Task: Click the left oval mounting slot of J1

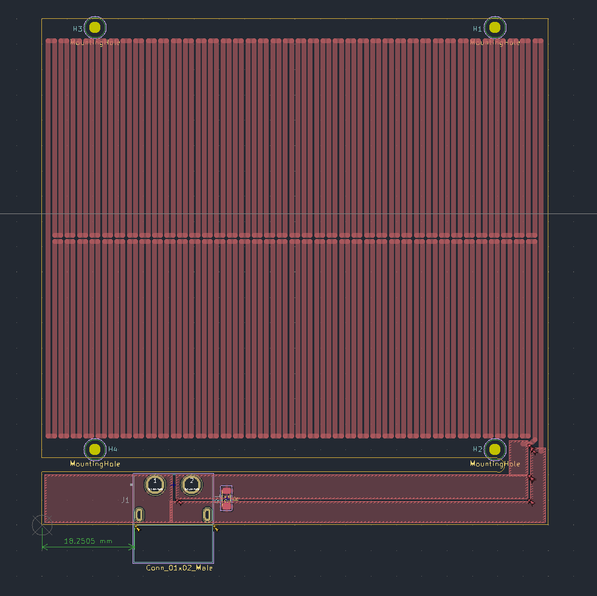Action: click(x=139, y=515)
